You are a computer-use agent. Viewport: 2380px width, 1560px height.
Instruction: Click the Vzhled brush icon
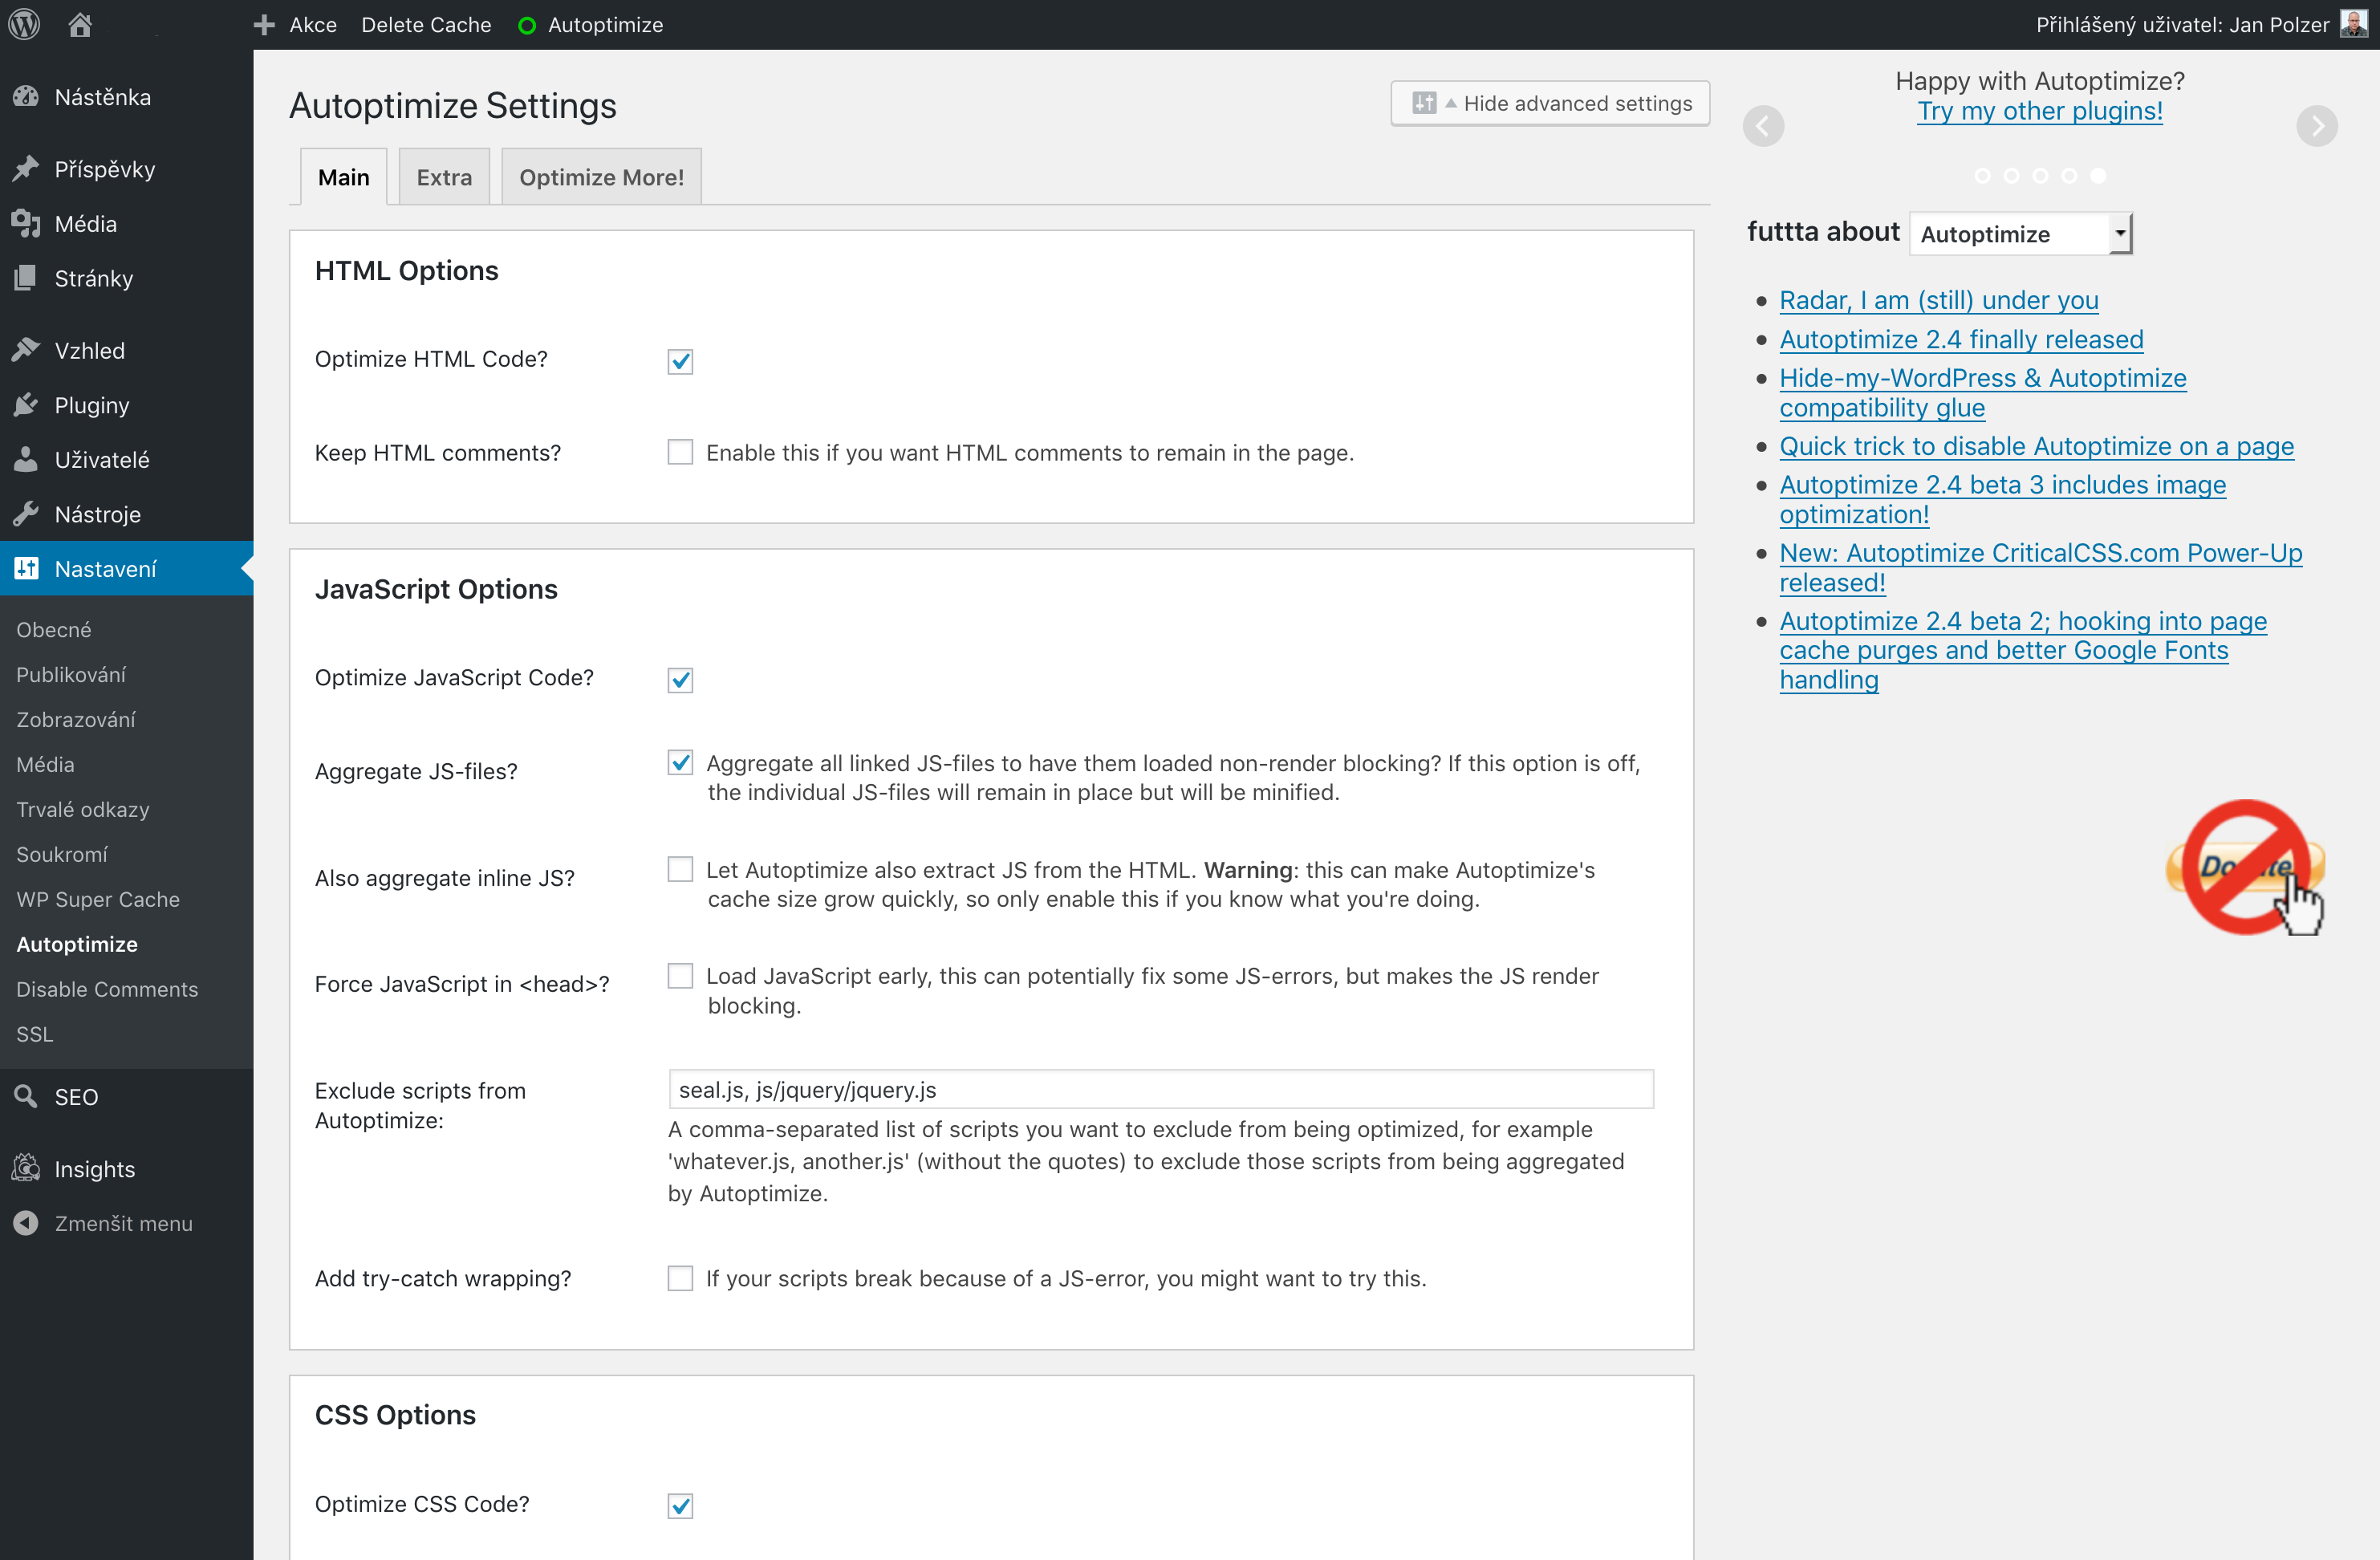(26, 350)
